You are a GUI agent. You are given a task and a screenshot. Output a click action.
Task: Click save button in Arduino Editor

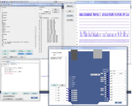pyautogui.click(x=14, y=93)
